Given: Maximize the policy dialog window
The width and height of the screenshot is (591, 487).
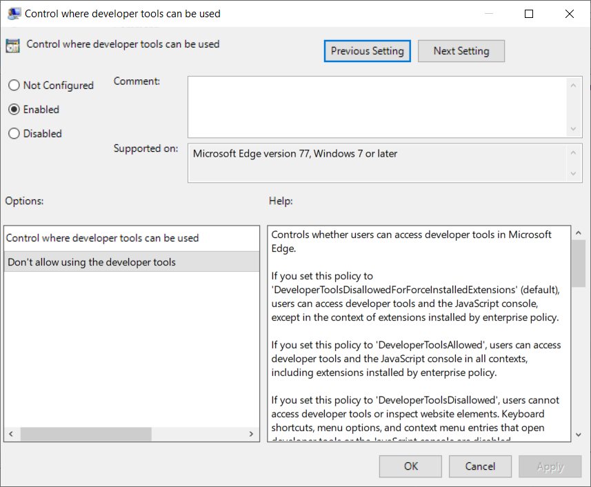Looking at the screenshot, I should (529, 14).
